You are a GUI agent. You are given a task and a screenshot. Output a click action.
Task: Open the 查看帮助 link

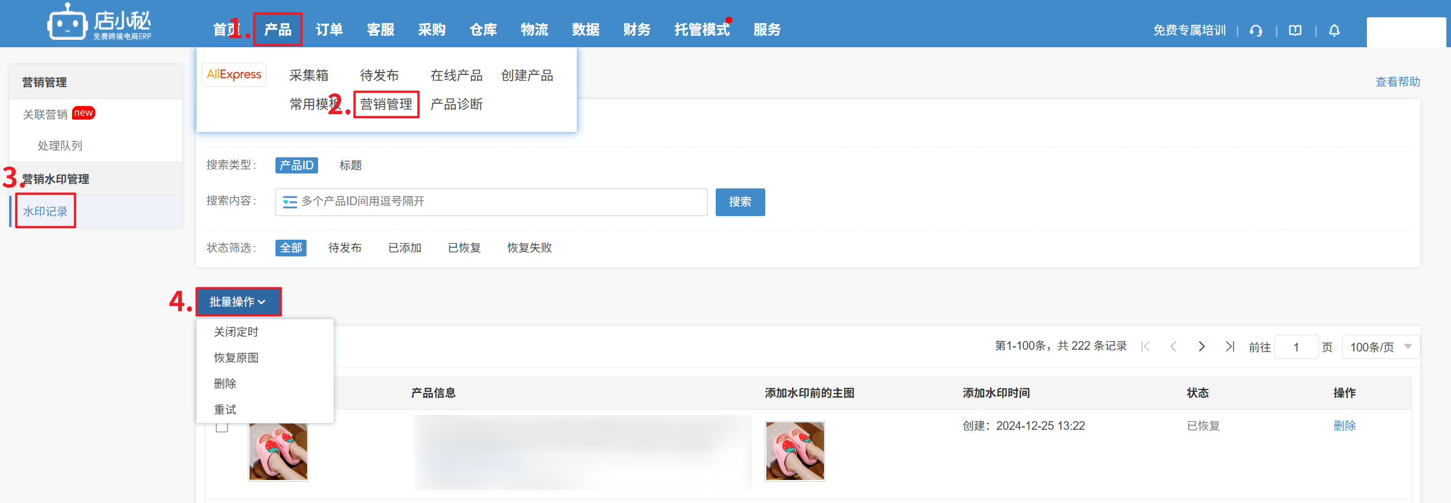click(1397, 82)
